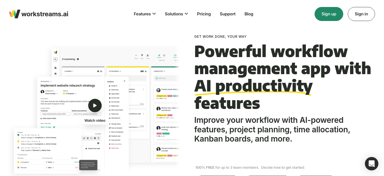
Task: Click the In Progress column members icon
Action: [142, 71]
